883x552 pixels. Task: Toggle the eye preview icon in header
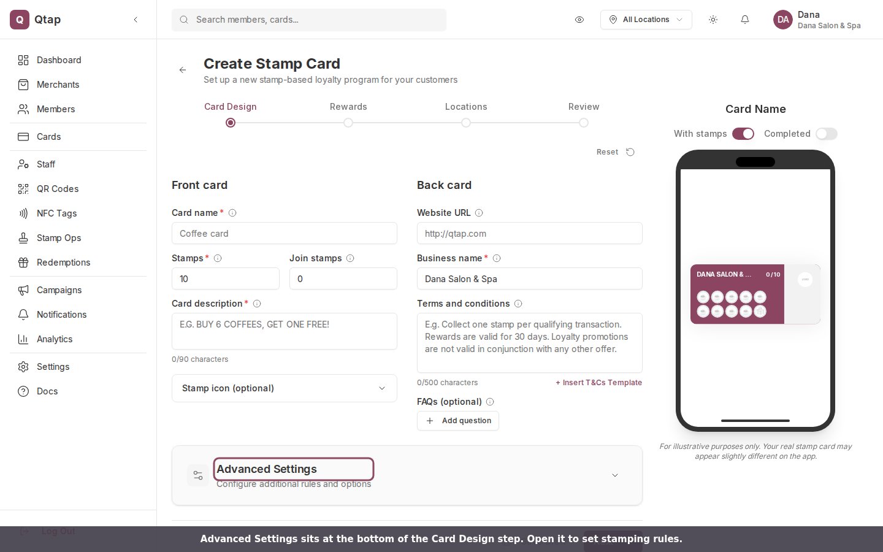(x=579, y=20)
